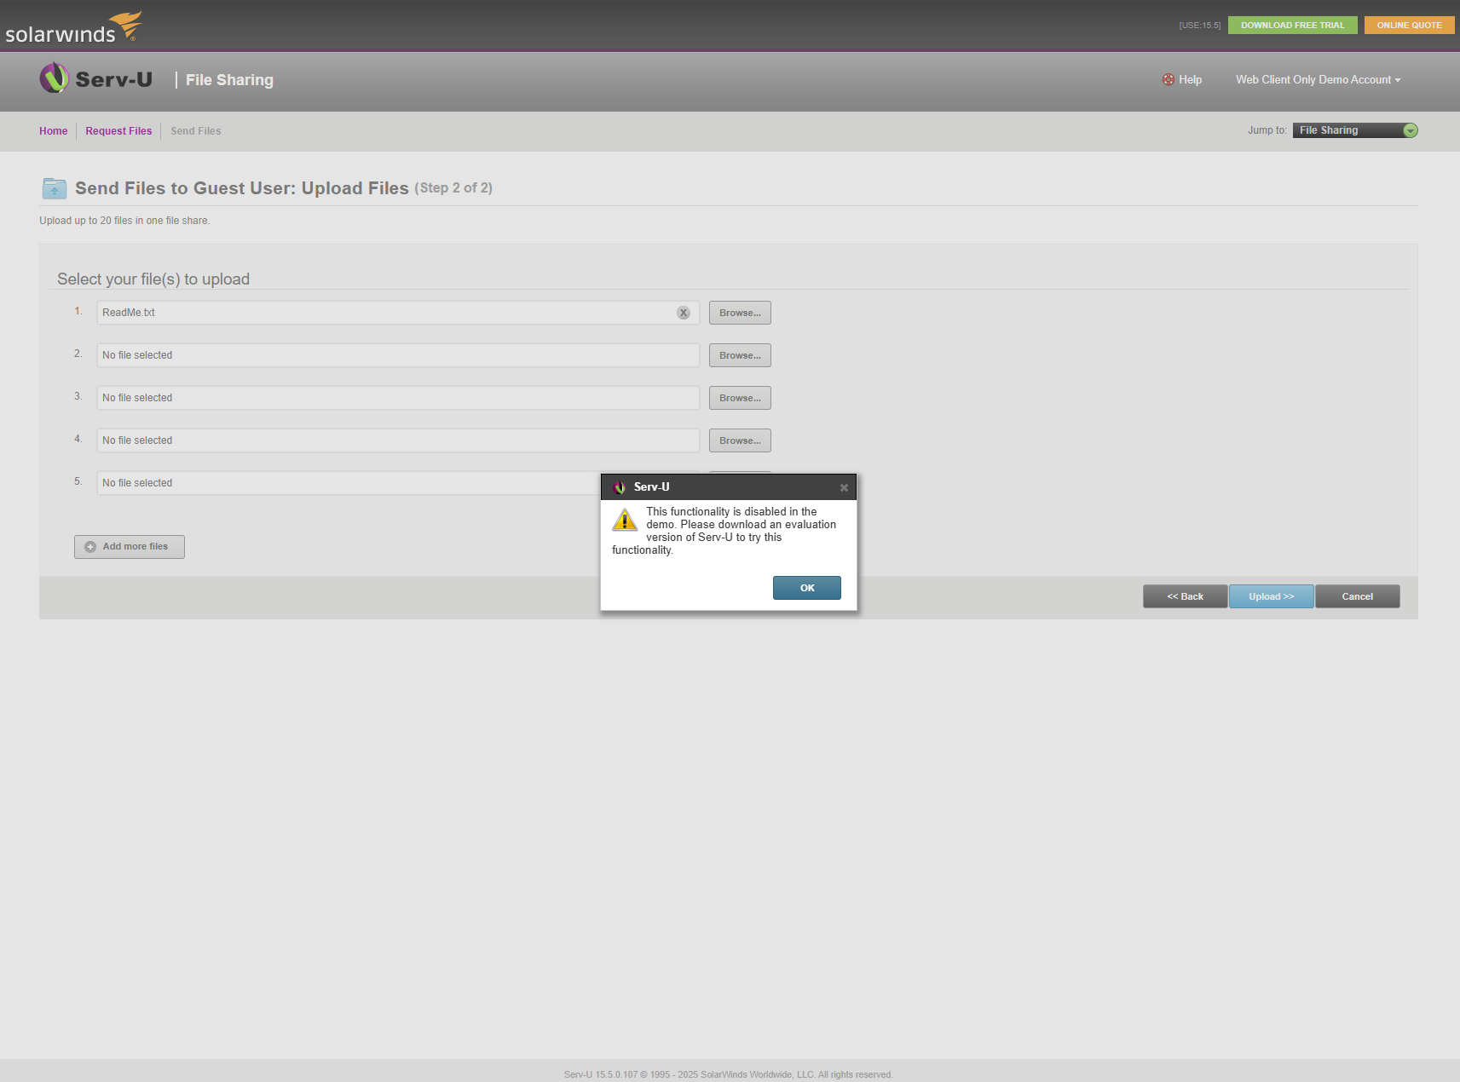Click file field number 5
Viewport: 1460px width, 1082px height.
pos(349,483)
